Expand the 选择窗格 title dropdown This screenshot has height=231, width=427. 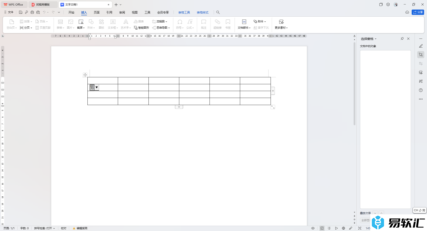(376, 39)
